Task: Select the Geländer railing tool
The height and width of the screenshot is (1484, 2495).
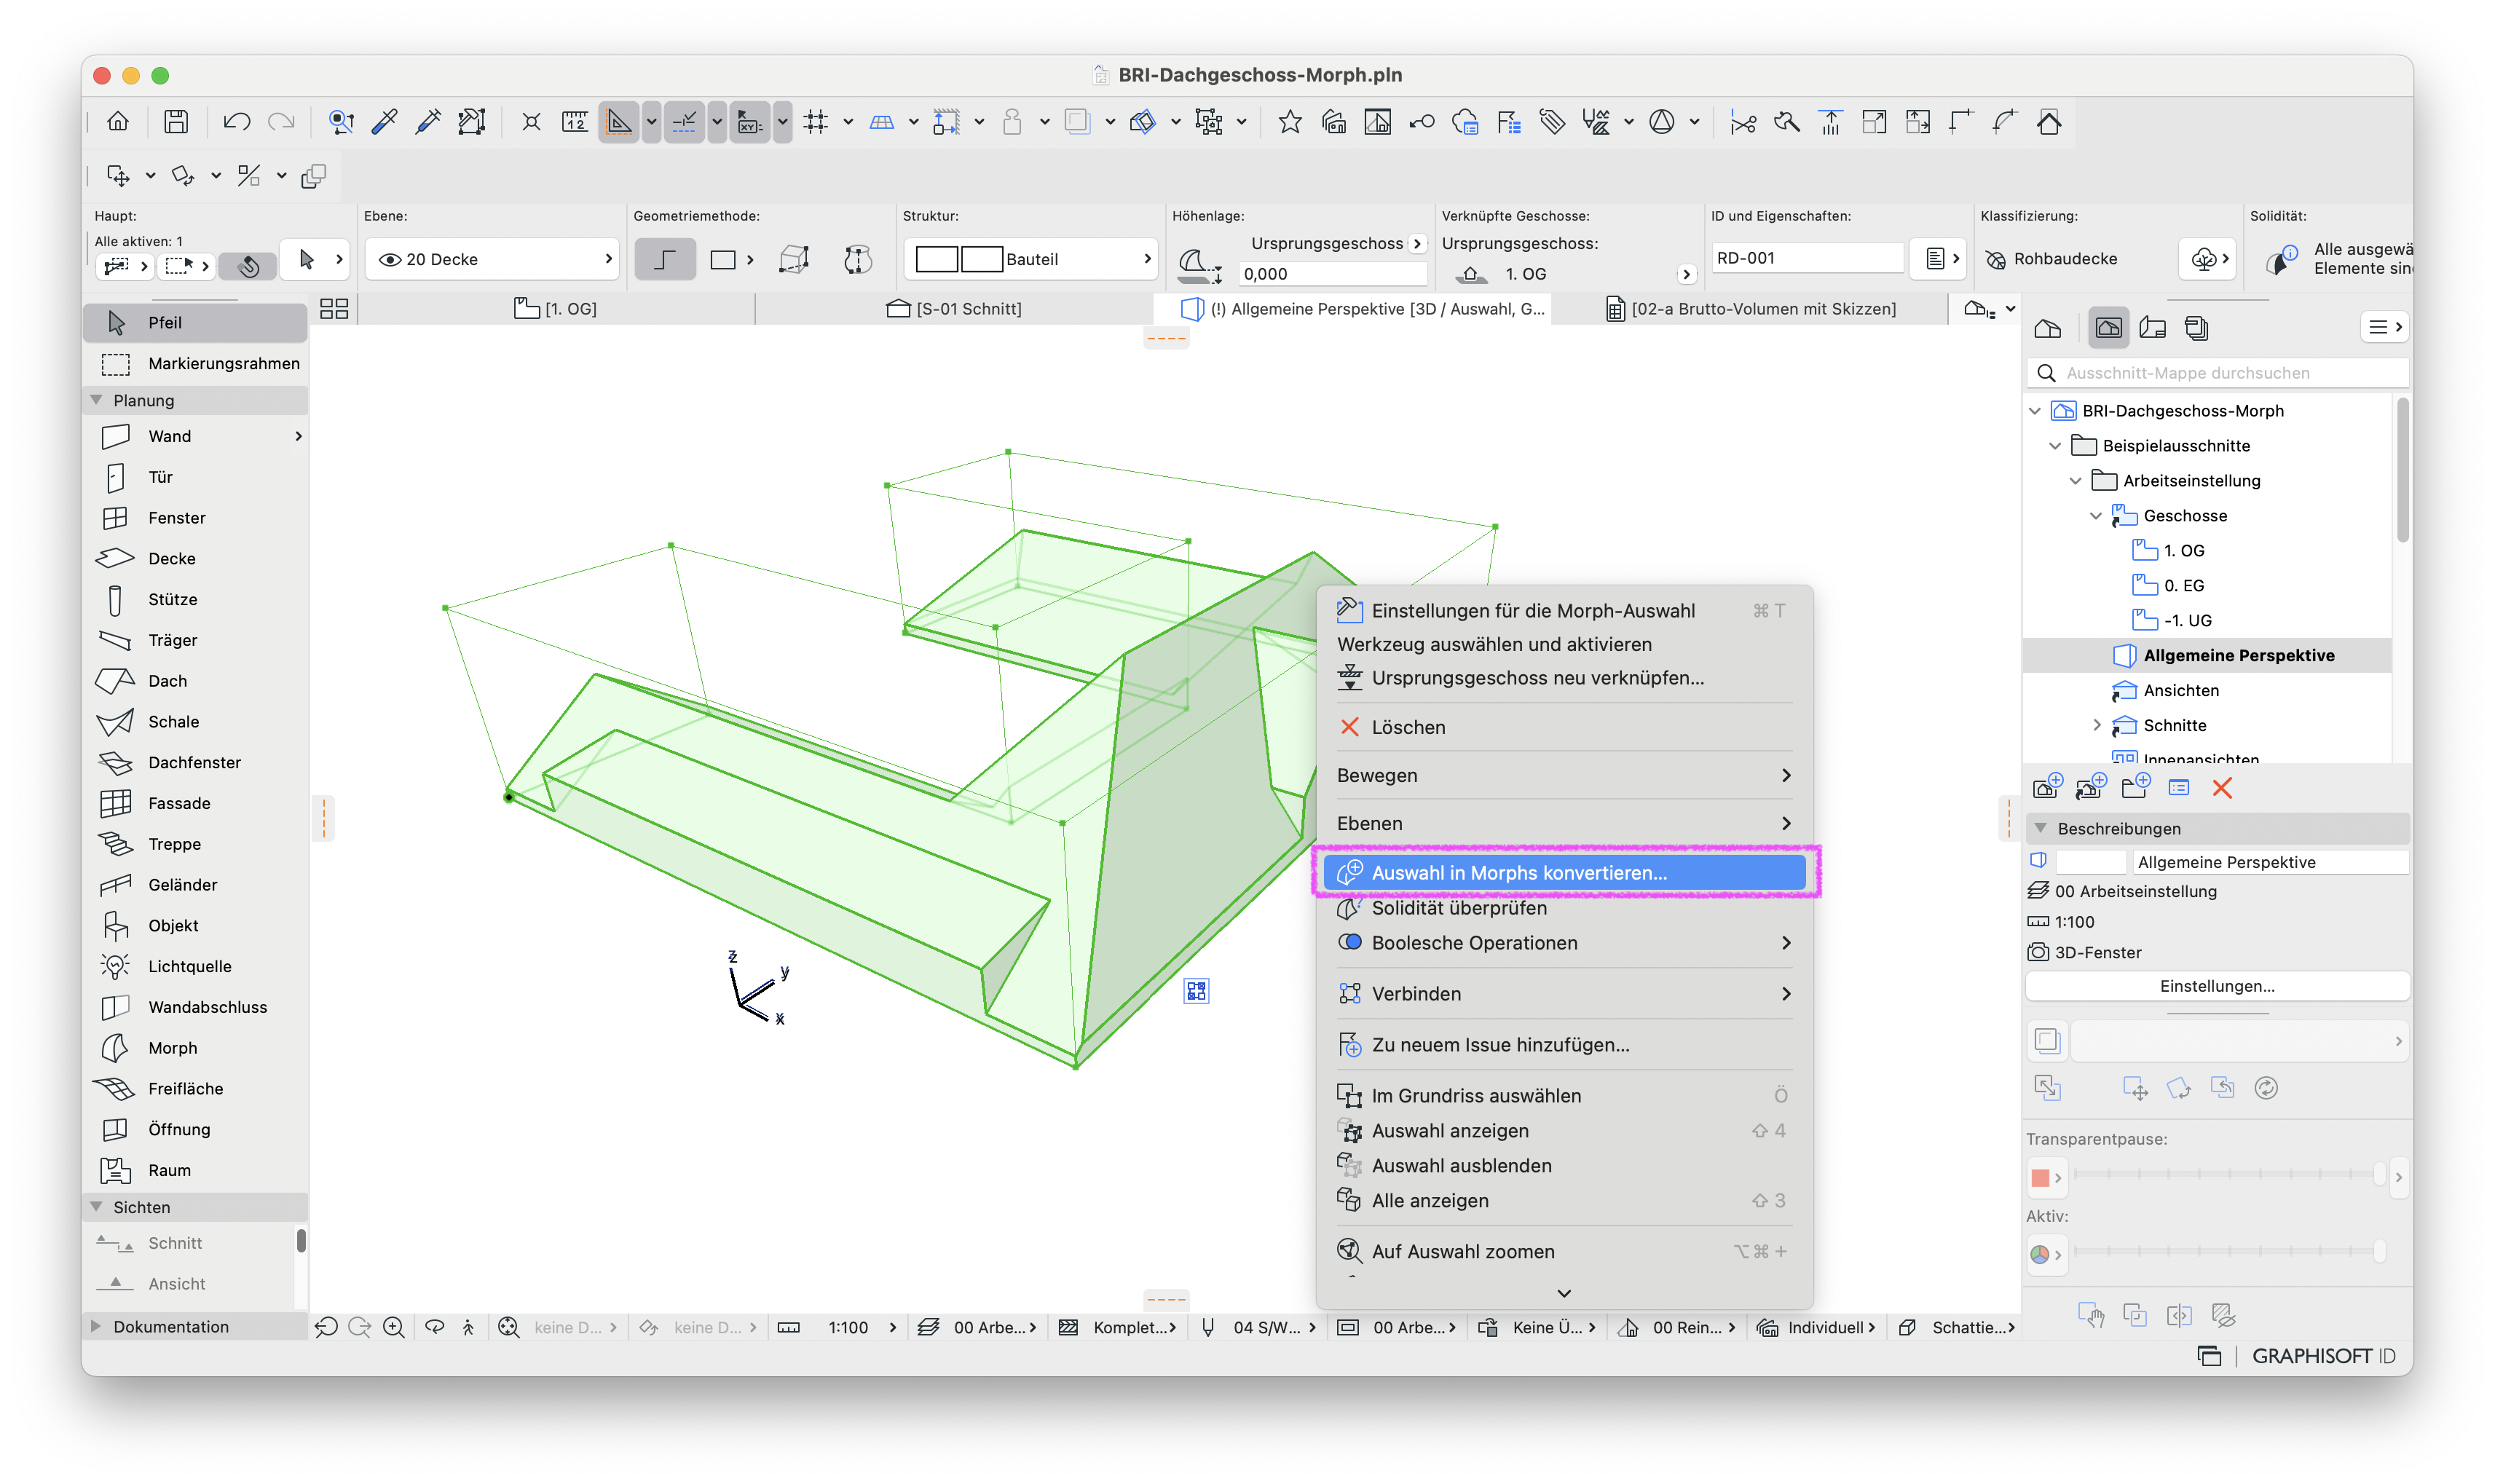Action: 195,885
